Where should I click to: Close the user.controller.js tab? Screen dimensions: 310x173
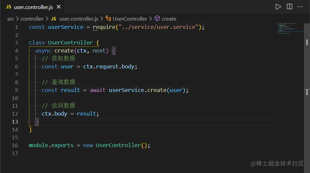click(x=58, y=7)
